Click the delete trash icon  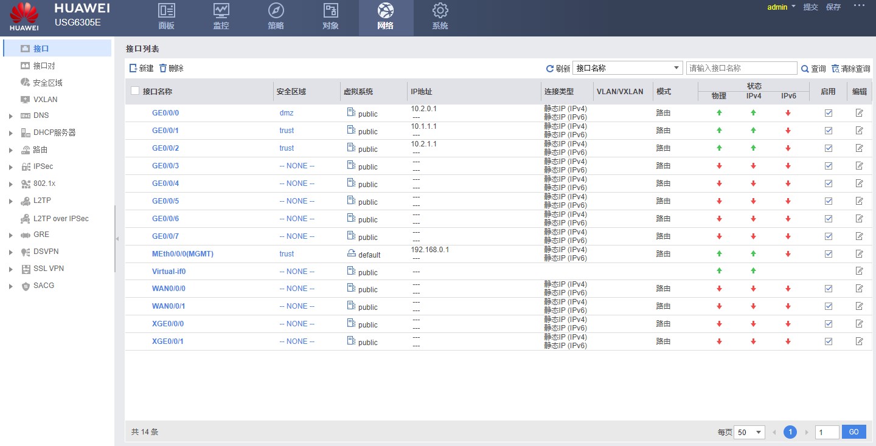(x=163, y=69)
